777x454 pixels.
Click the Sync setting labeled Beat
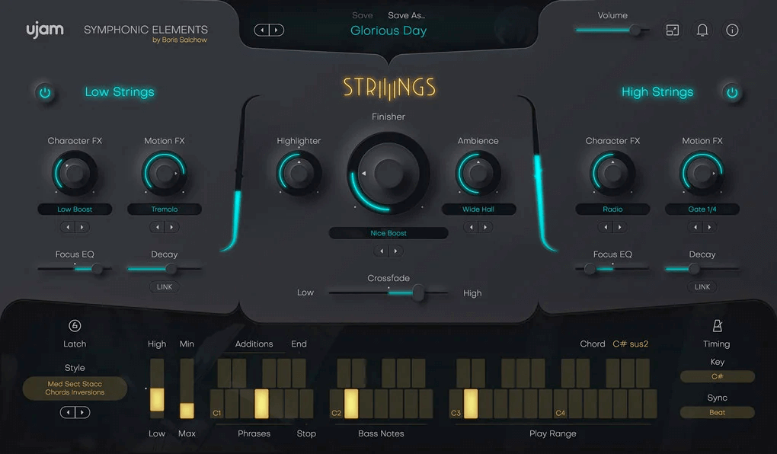716,412
